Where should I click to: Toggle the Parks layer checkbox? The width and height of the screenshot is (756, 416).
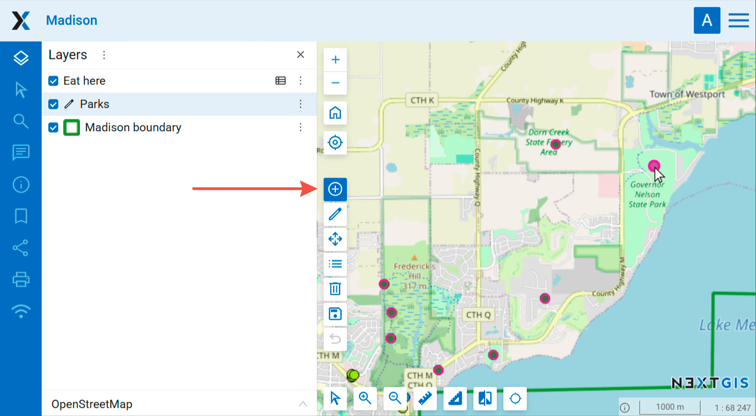coord(53,104)
